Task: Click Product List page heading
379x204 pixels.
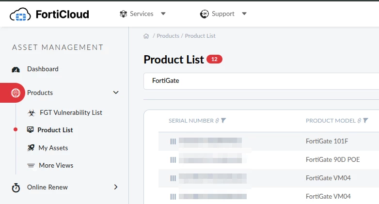Action: [174, 60]
